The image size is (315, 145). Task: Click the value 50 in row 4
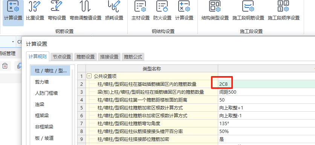(266, 100)
